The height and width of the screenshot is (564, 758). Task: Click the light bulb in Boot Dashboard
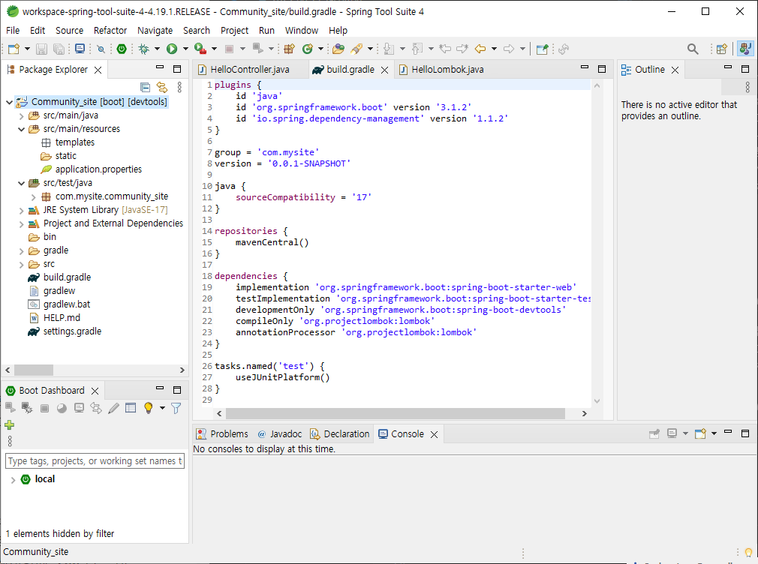149,409
